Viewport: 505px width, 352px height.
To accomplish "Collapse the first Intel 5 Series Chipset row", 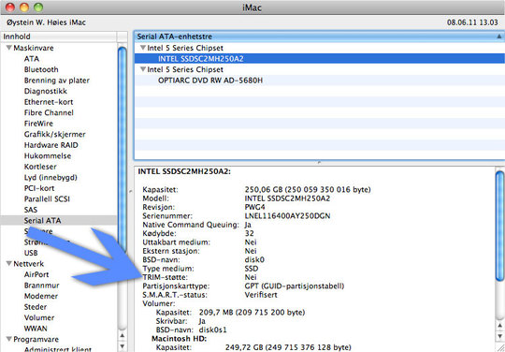I will point(143,48).
